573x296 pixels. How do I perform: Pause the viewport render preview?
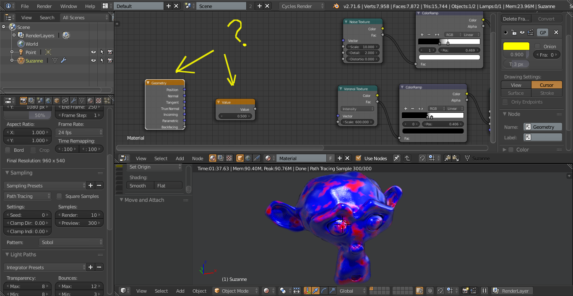coord(484,291)
